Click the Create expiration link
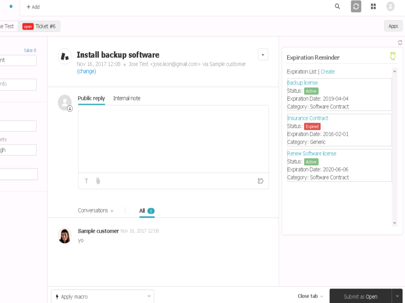 click(327, 72)
